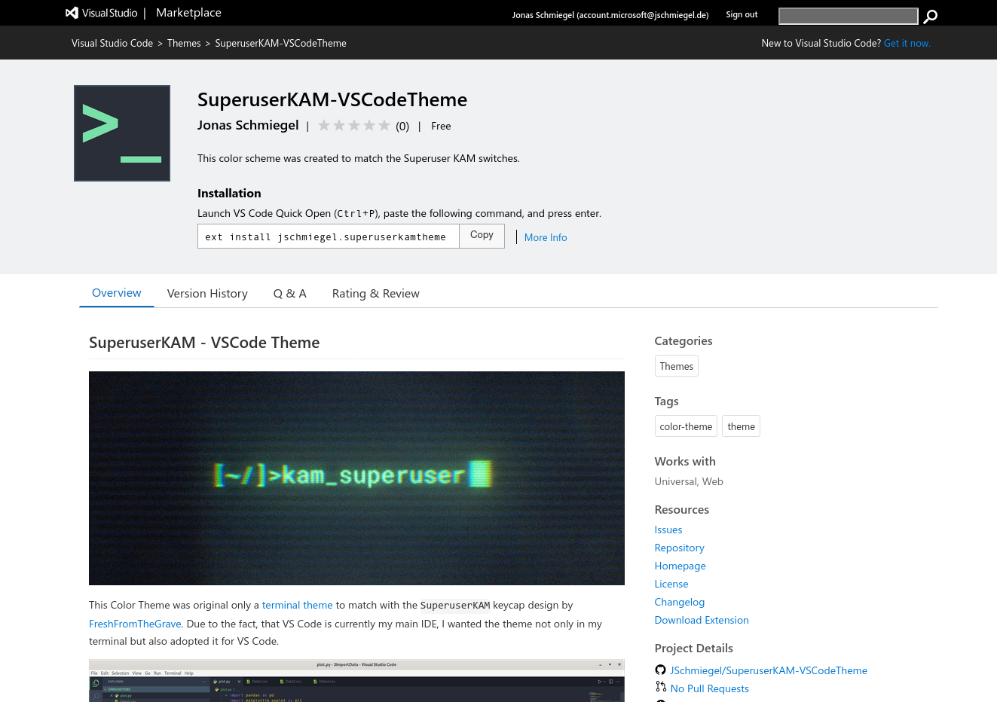Switch to the Overview tab
The width and height of the screenshot is (997, 702).
117,293
